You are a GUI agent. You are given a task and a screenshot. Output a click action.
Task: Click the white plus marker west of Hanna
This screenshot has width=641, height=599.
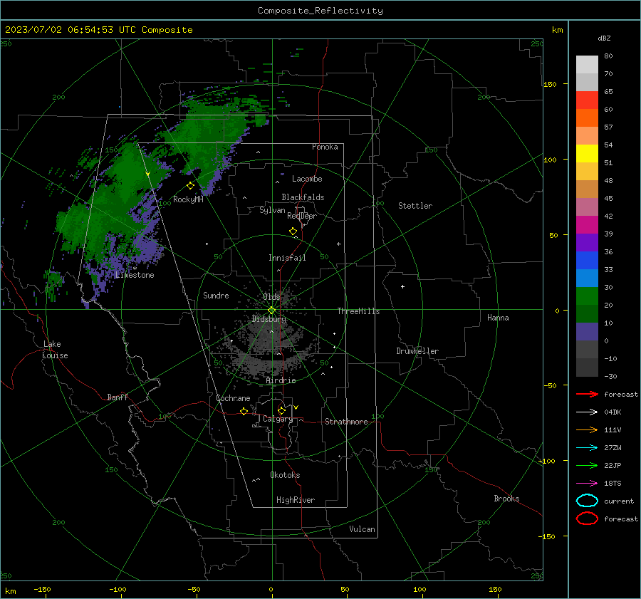(402, 286)
